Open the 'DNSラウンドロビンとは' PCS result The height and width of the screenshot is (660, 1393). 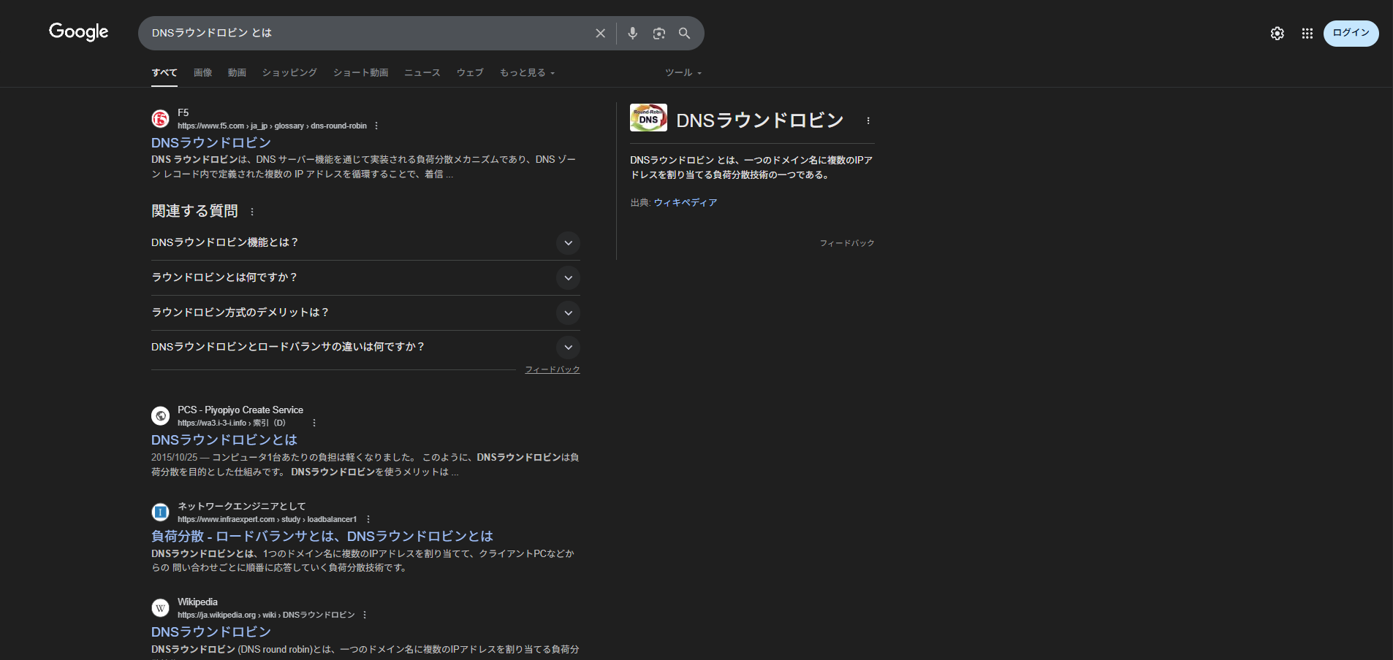tap(224, 440)
